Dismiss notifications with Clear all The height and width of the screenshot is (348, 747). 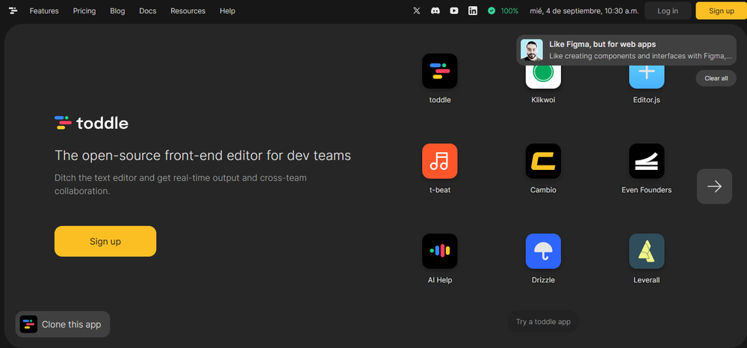(716, 78)
